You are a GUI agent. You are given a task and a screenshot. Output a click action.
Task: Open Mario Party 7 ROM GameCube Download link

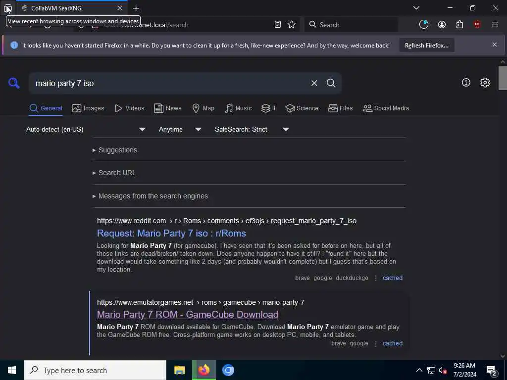(x=188, y=314)
